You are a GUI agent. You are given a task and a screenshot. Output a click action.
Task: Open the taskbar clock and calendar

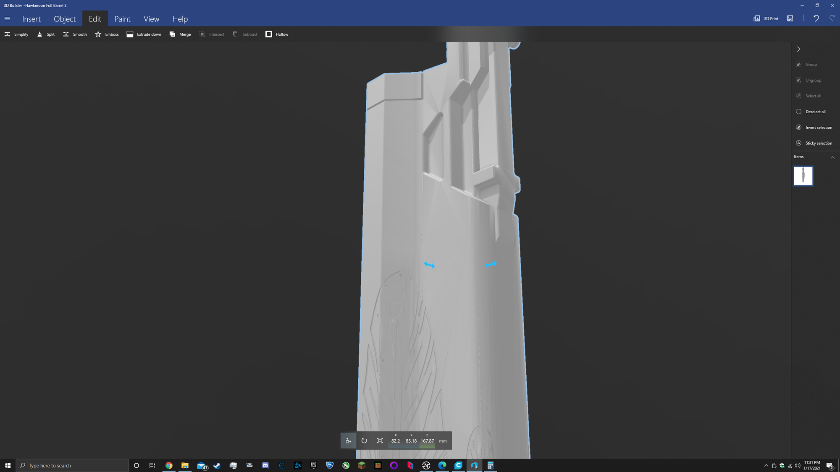point(812,465)
